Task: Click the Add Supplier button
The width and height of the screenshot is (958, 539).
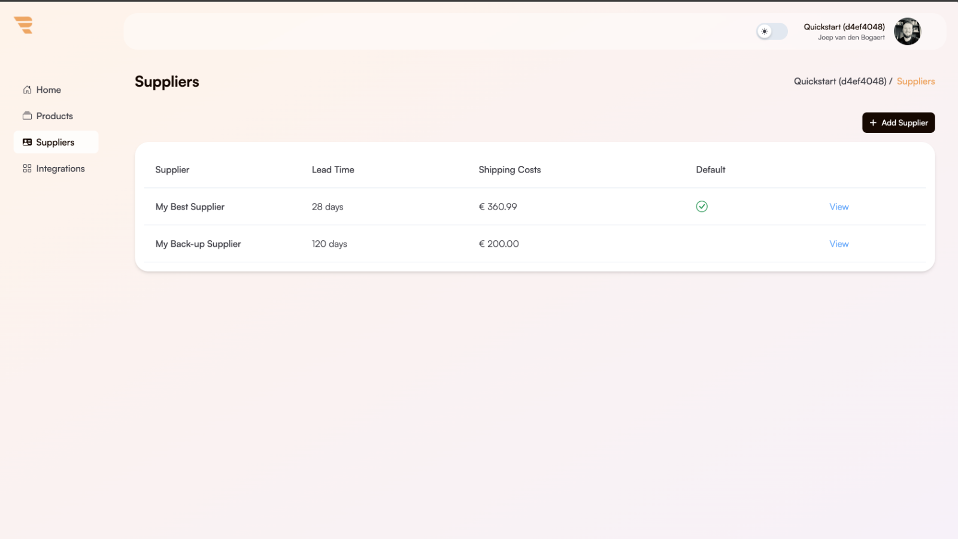Action: 898,122
